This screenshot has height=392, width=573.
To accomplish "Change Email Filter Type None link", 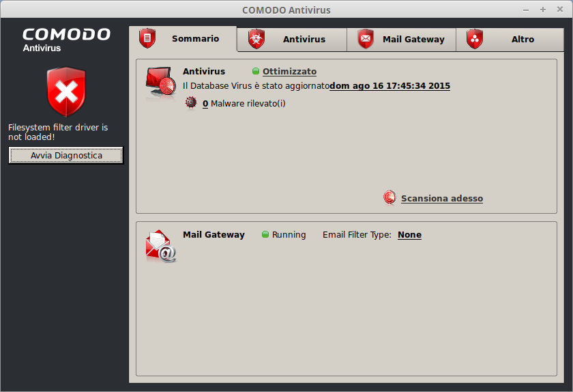I will tap(409, 235).
